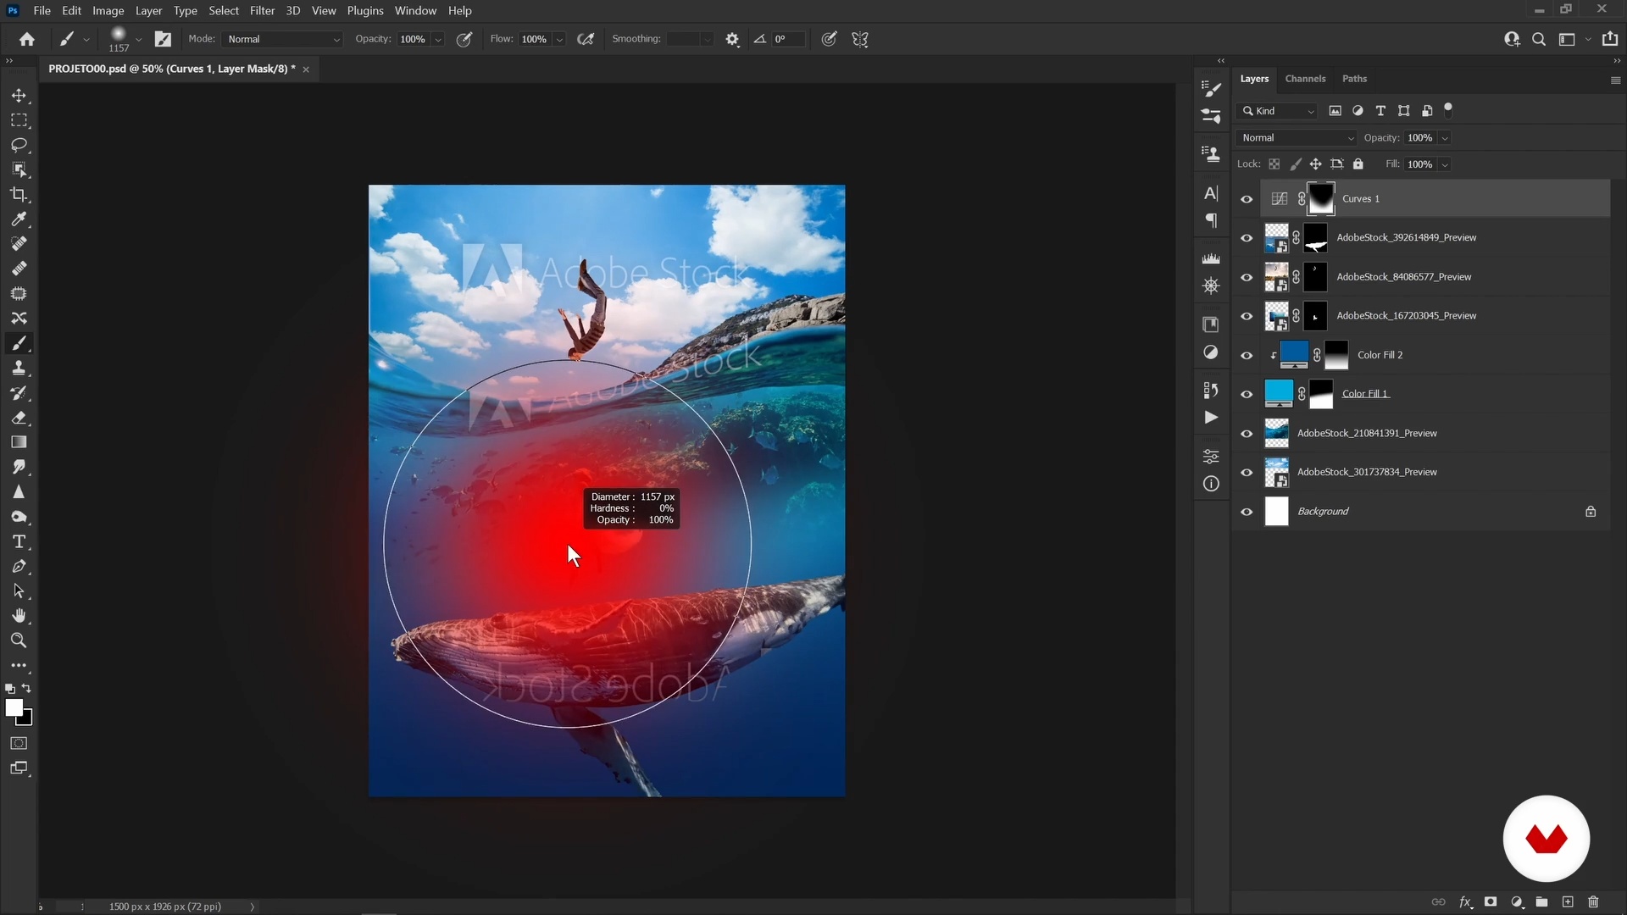Image resolution: width=1627 pixels, height=915 pixels.
Task: Select the Move tool
Action: tap(19, 96)
